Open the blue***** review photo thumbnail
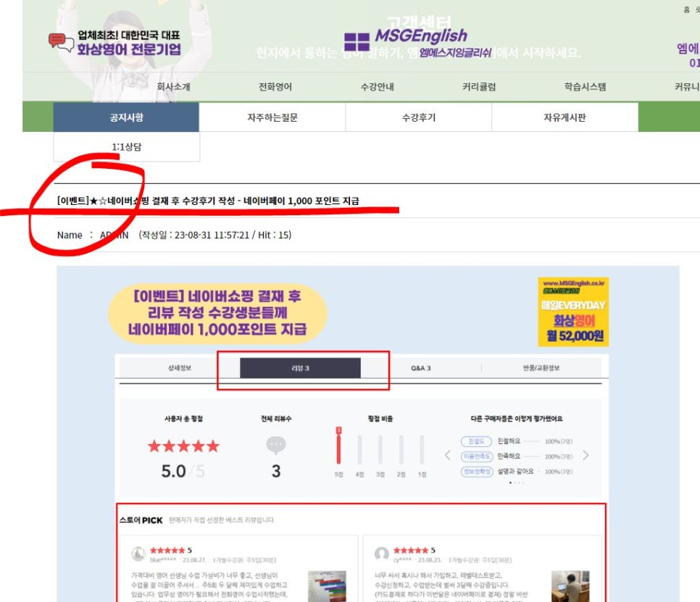This screenshot has height=602, width=700. (x=328, y=586)
